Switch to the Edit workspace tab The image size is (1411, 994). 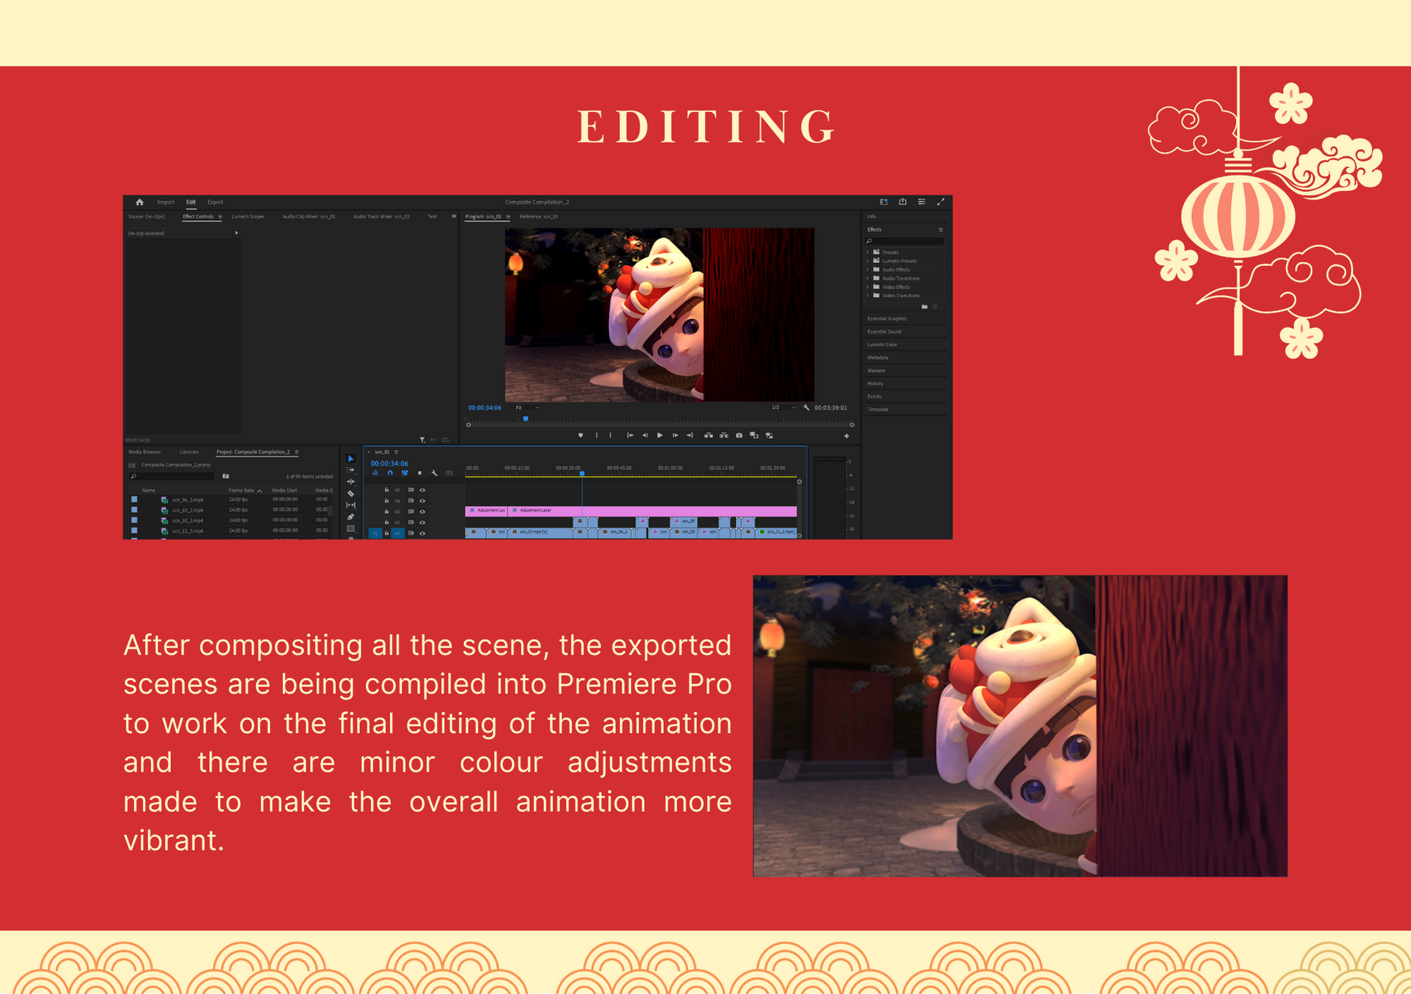tap(191, 202)
